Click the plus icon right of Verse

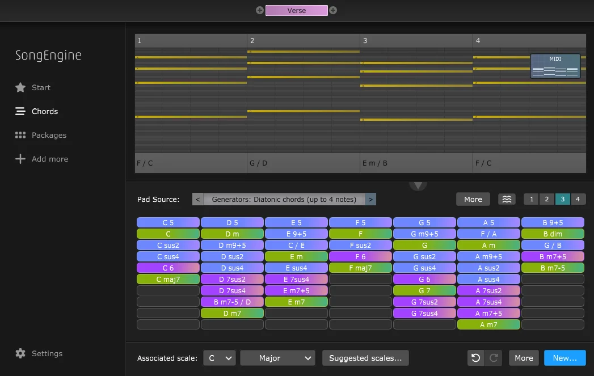click(333, 10)
